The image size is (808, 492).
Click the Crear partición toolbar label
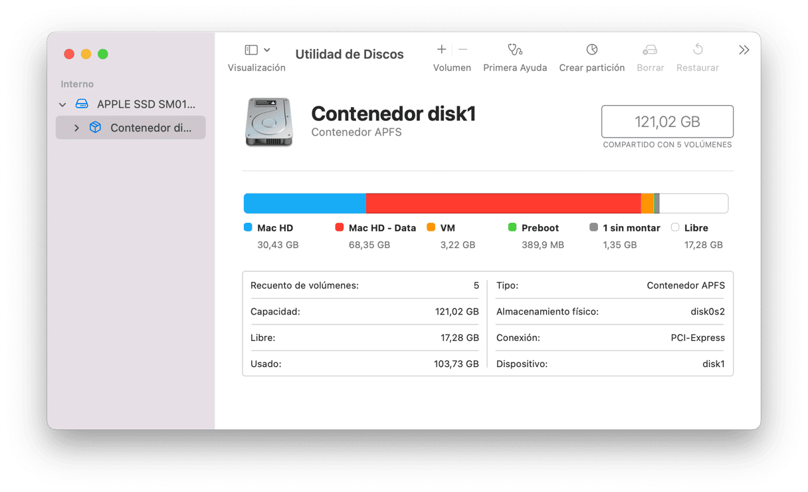(x=592, y=68)
